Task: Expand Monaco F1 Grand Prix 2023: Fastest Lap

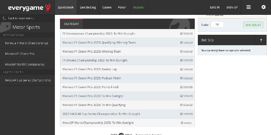Action: pyautogui.click(x=127, y=69)
